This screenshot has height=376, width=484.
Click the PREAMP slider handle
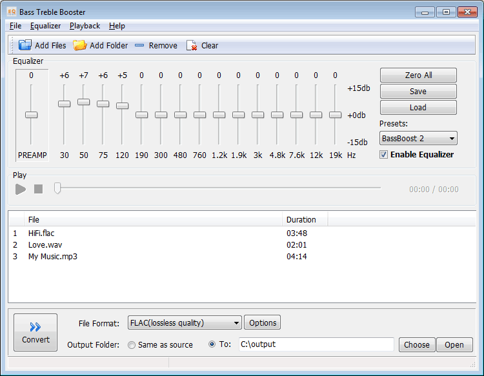tap(31, 115)
